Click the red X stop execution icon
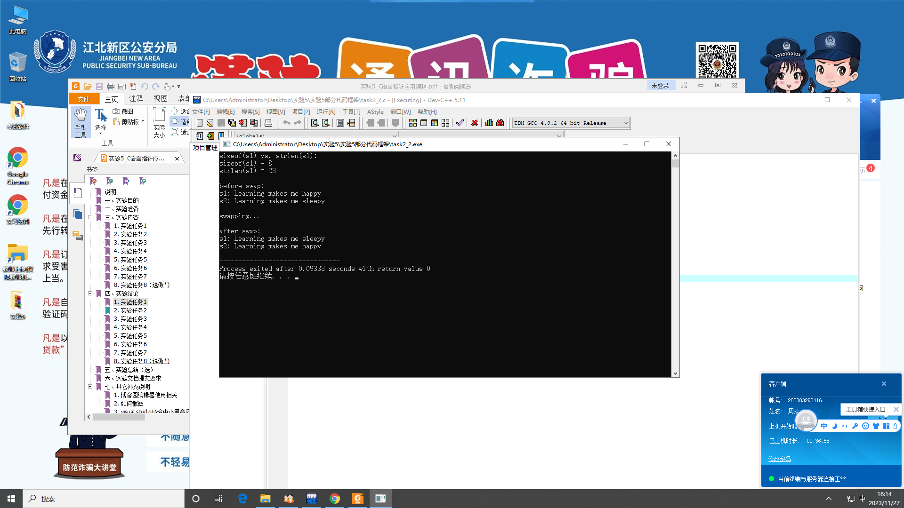 click(475, 123)
